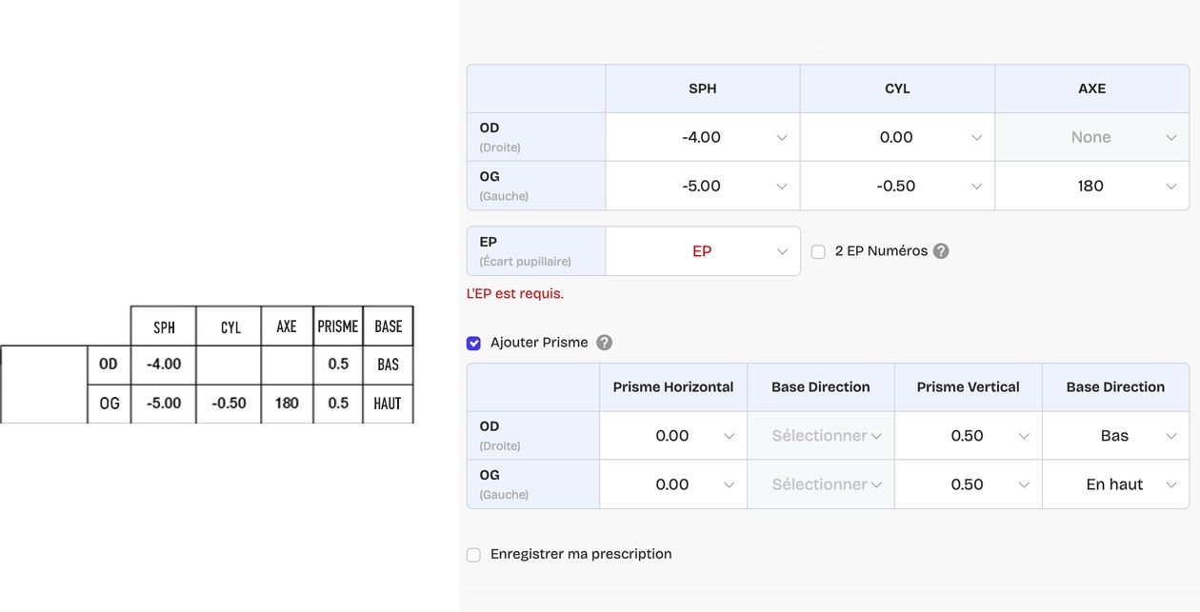Viewport: 1200px width, 612px height.
Task: Click help icon next to 2 EP Numéros
Action: pos(941,251)
